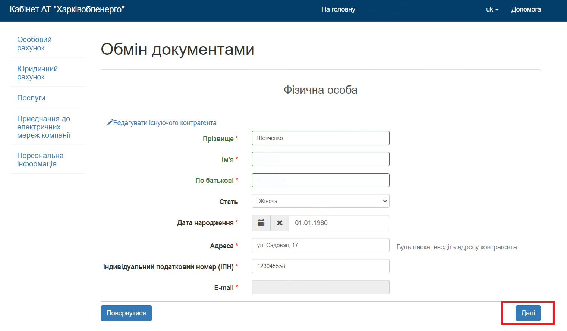Image resolution: width=567 pixels, height=331 pixels.
Task: Open the calendar date picker icon
Action: (261, 223)
